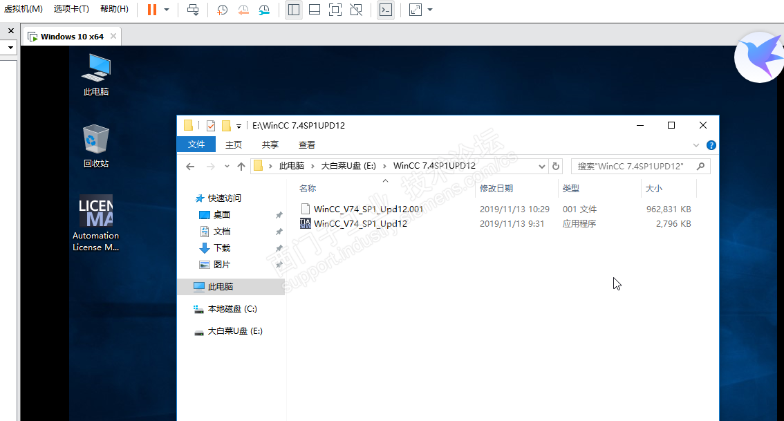The width and height of the screenshot is (784, 421).
Task: Select the 回收站 recycle bin desktop icon
Action: [96, 146]
